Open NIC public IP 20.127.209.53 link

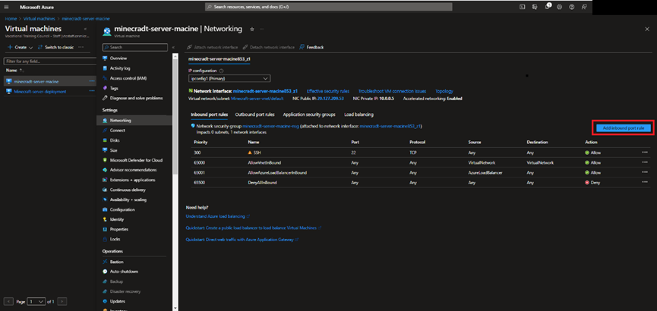click(x=330, y=99)
